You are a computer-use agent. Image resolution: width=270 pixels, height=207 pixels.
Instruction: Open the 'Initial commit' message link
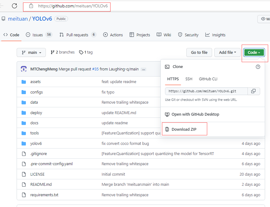(113, 174)
